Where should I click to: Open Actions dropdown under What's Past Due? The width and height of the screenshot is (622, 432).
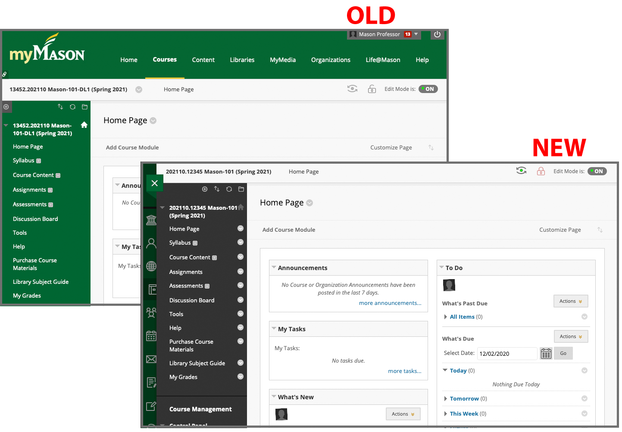click(x=571, y=301)
